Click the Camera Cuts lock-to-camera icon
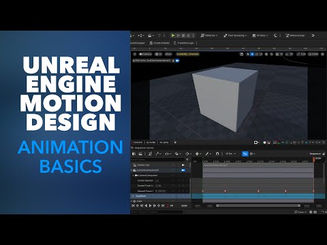Screen dimensions: 327x245 pyautogui.click(x=183, y=165)
